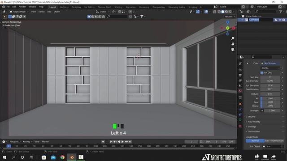Select Normal usage mode

click(x=255, y=141)
